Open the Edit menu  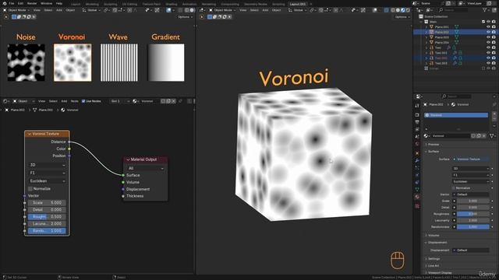click(21, 3)
